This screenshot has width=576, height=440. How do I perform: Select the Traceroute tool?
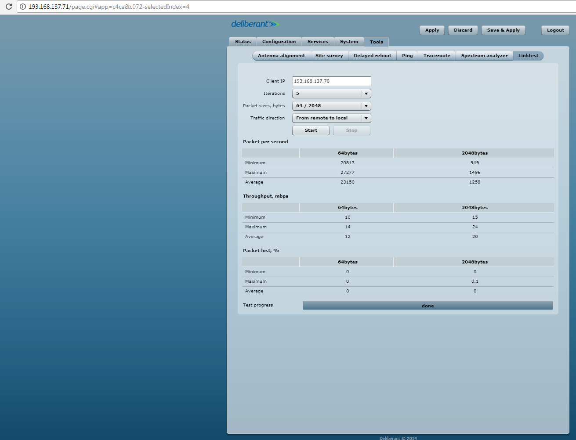437,56
